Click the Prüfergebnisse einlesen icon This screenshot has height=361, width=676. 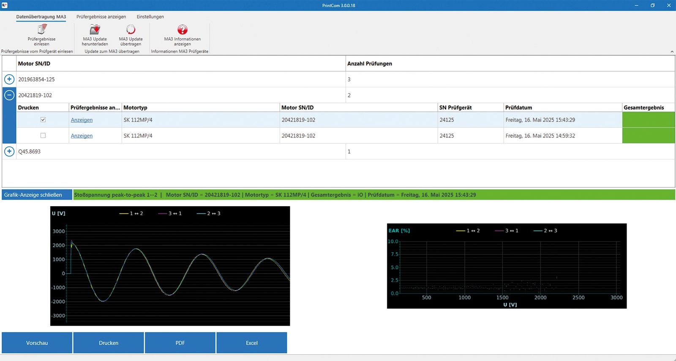click(42, 30)
